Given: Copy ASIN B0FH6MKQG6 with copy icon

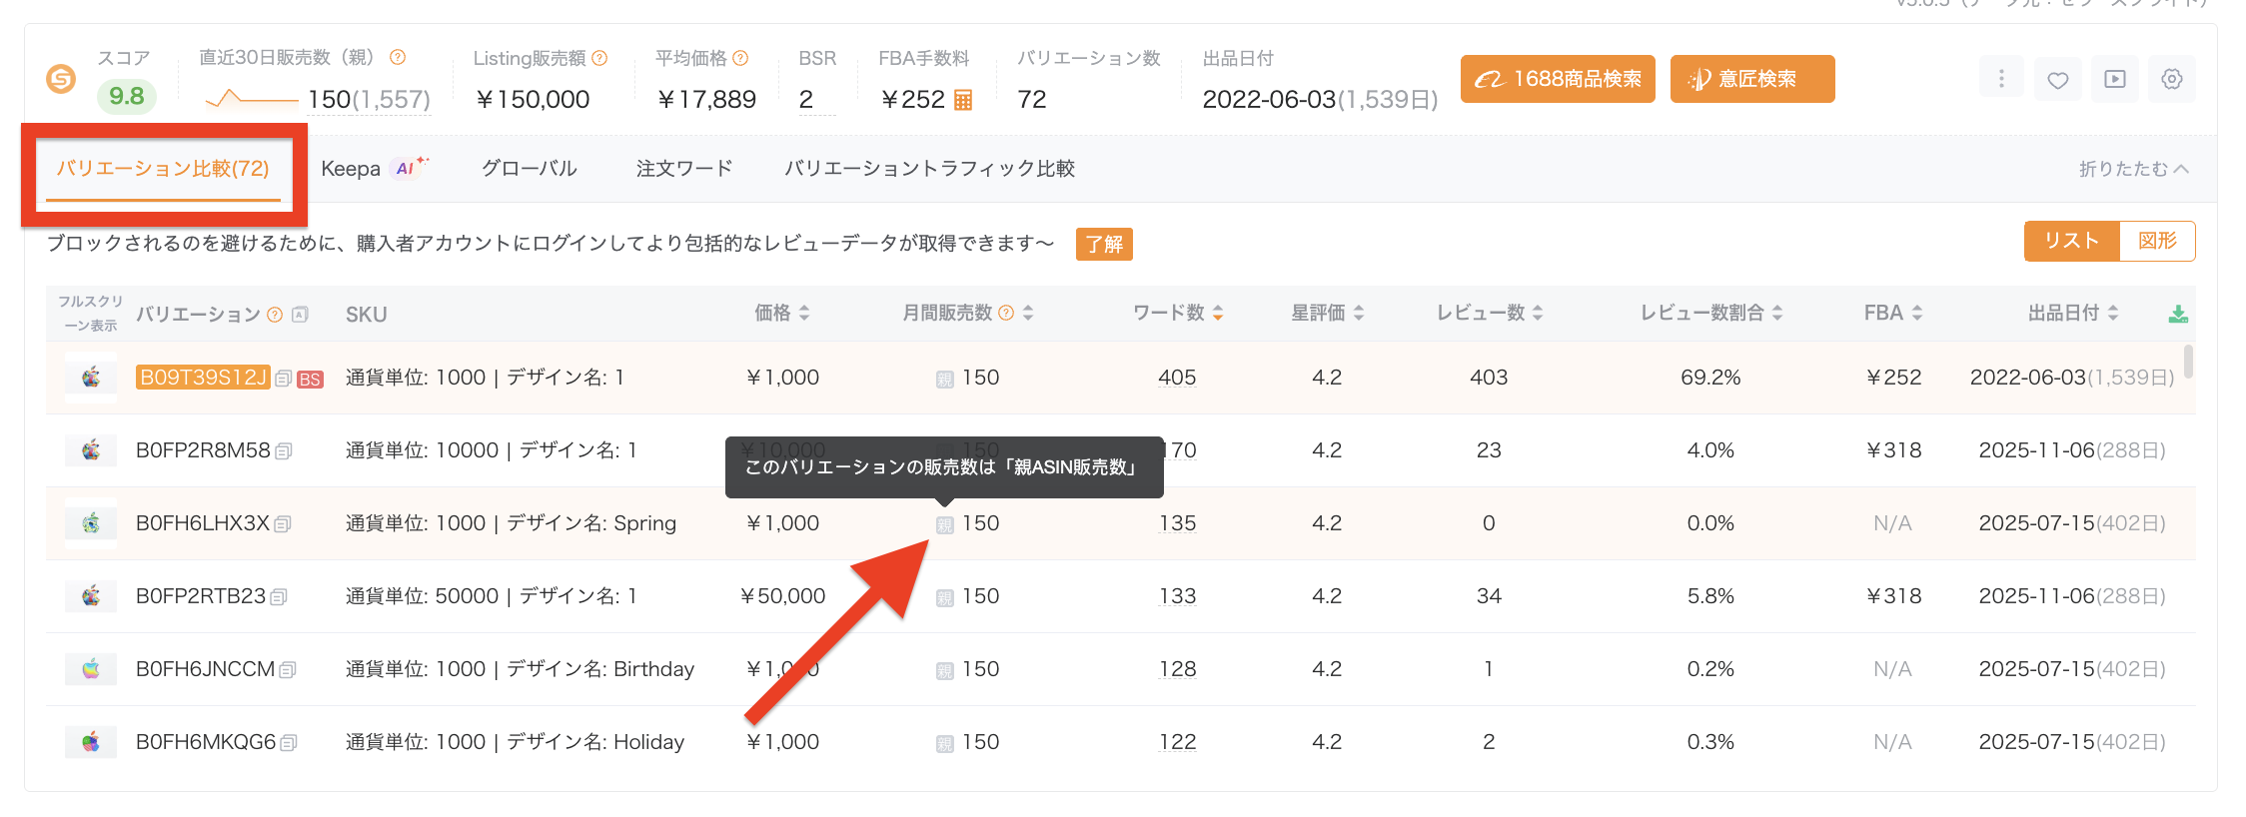Looking at the screenshot, I should point(288,743).
